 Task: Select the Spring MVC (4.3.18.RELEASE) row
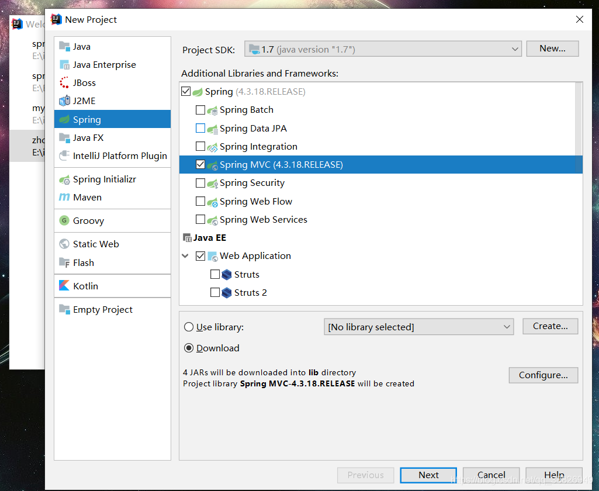[x=381, y=165]
